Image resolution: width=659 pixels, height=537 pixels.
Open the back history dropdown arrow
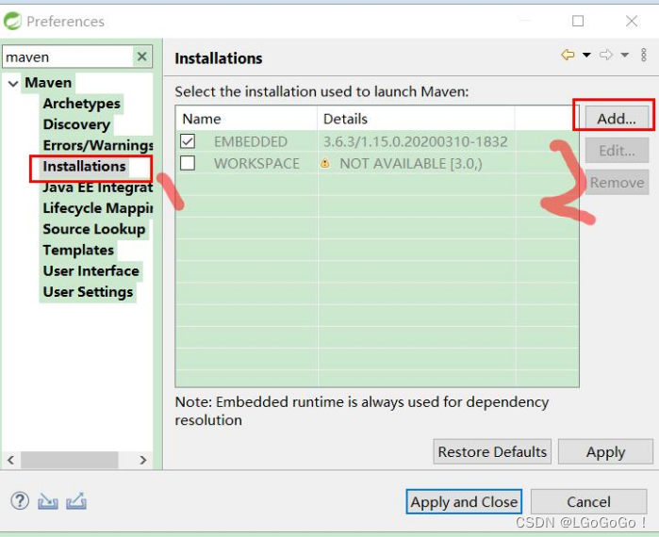coord(586,55)
